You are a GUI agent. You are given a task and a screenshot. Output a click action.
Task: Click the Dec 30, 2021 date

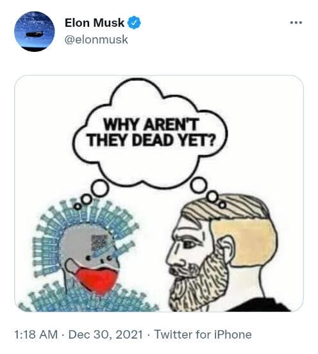105,334
